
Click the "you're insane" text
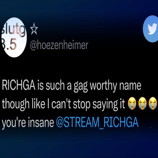[28, 123]
